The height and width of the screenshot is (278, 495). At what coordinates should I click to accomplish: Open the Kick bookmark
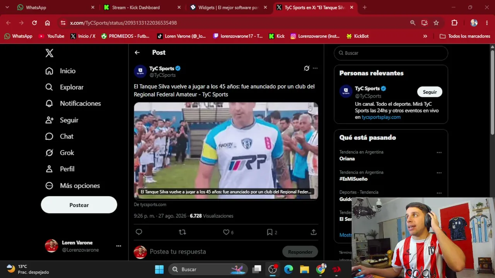pyautogui.click(x=277, y=36)
